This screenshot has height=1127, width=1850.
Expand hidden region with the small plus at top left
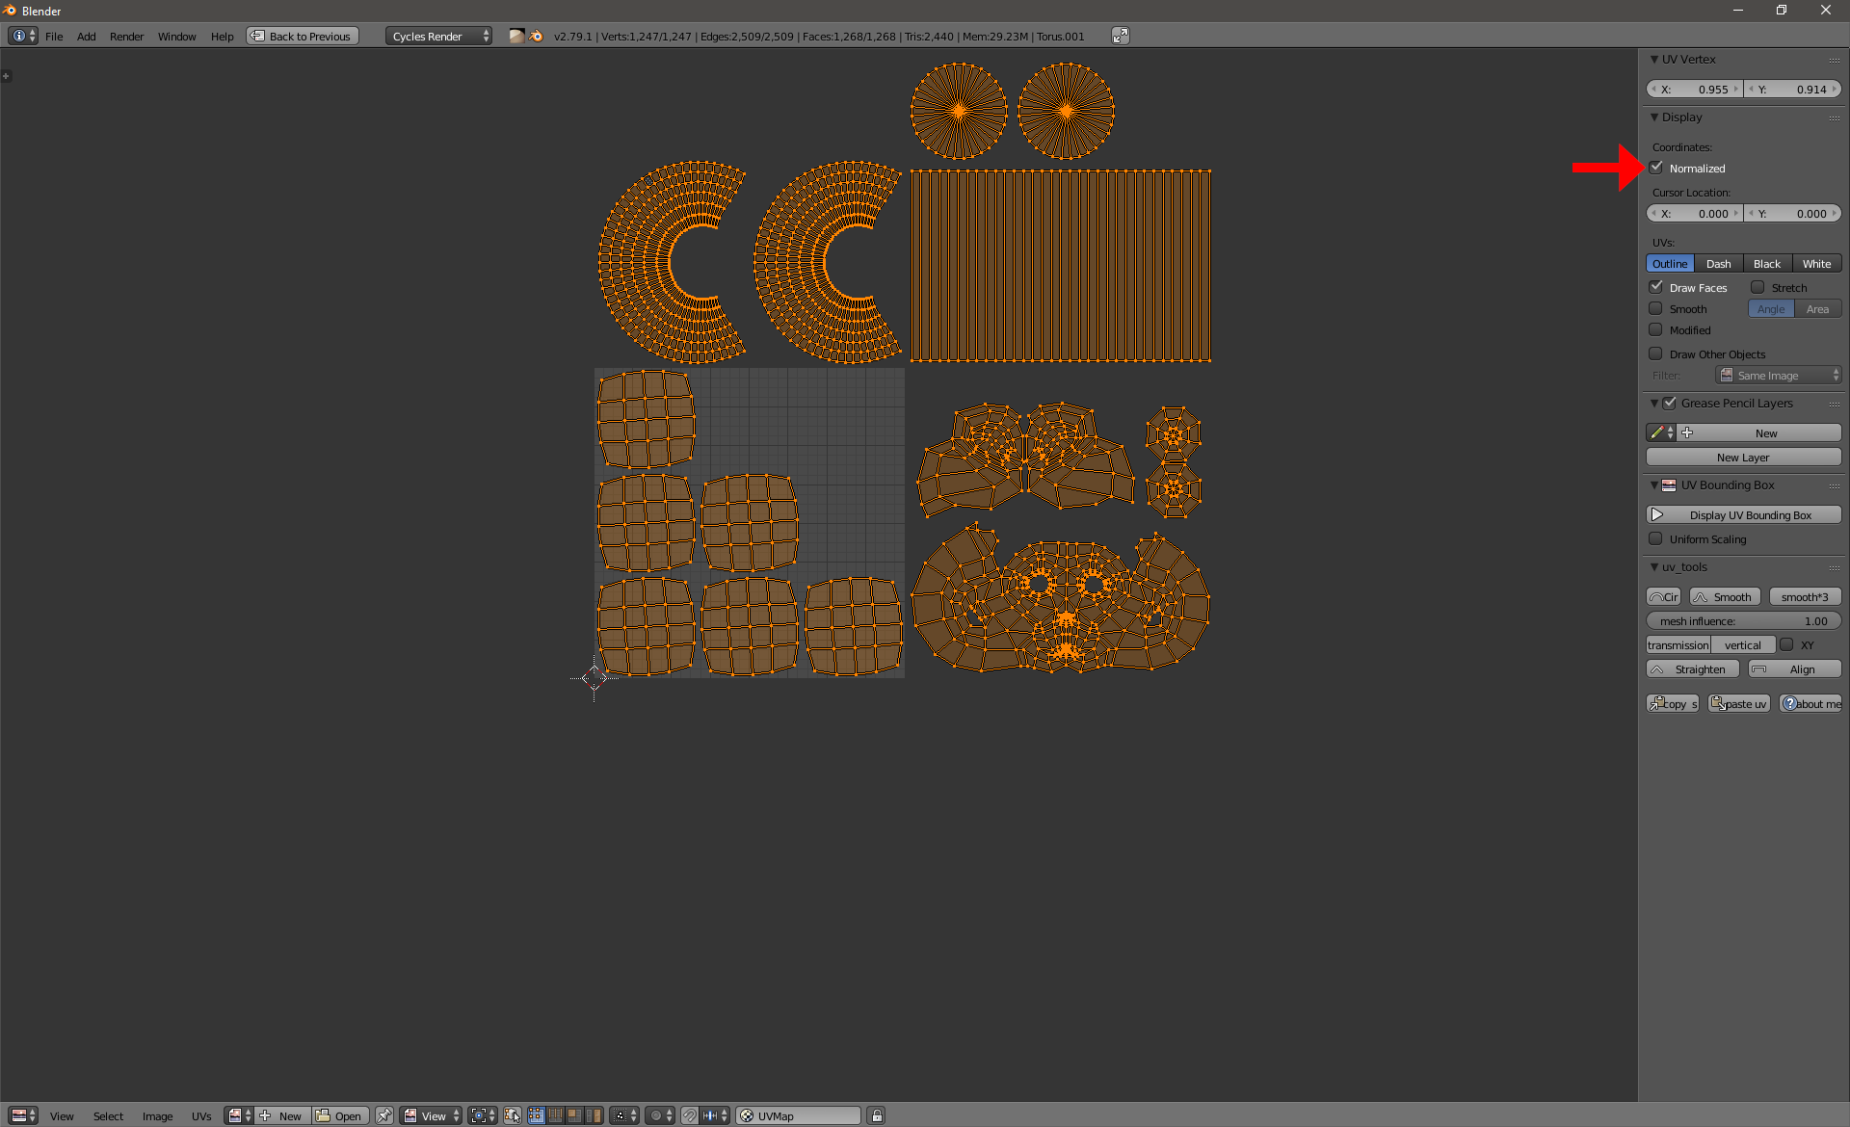6,75
